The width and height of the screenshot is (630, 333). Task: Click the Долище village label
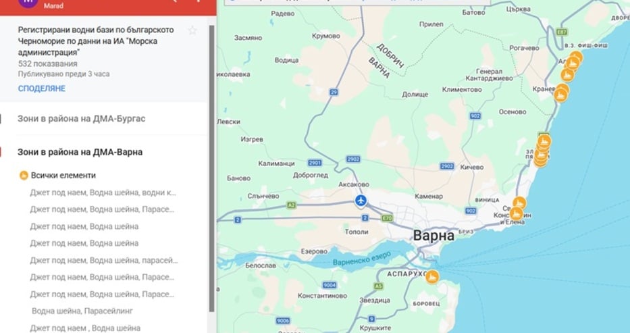[x=415, y=95]
